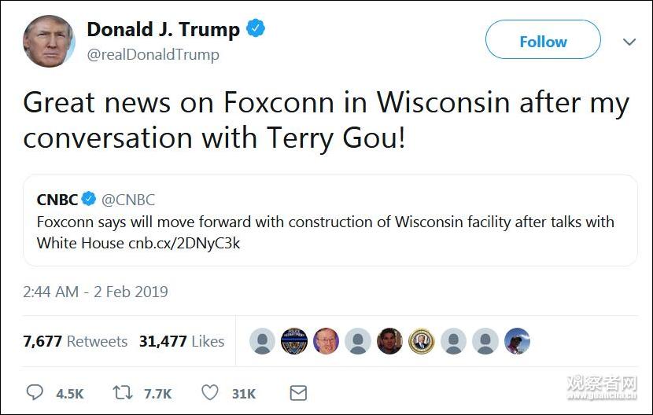Click the first gray default liker avatar
This screenshot has width=653, height=415.
(262, 341)
